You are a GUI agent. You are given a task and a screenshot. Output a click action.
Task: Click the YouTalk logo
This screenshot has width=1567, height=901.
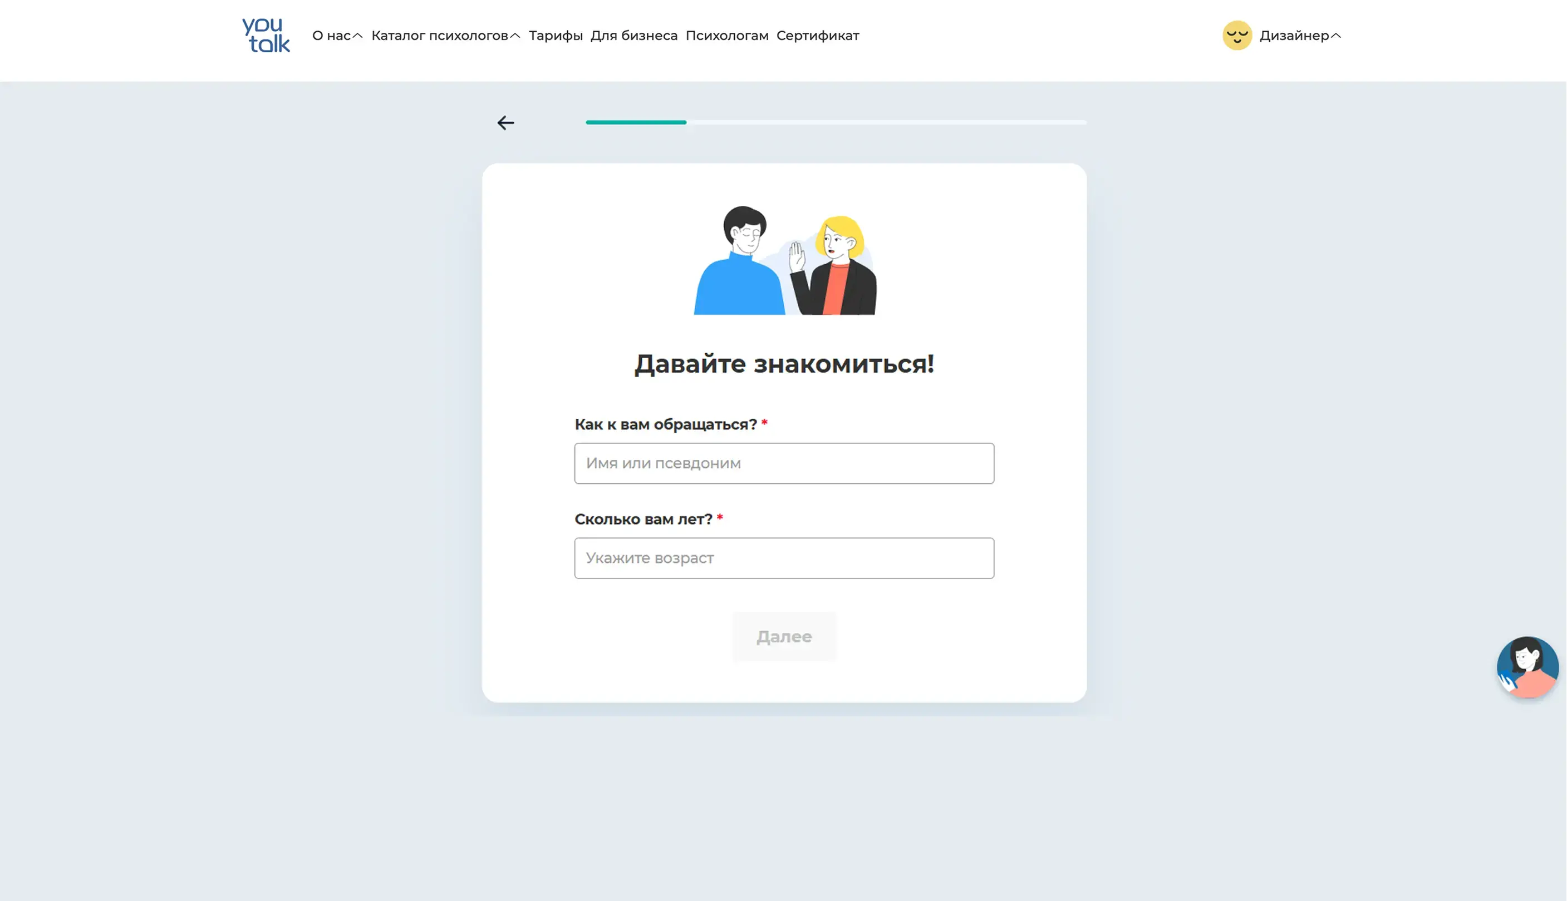click(266, 35)
